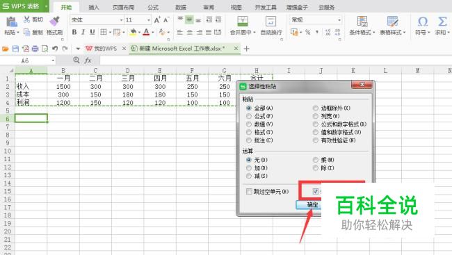Image resolution: width=452 pixels, height=255 pixels.
Task: Click the save icon in quick toolbar
Action: (x=15, y=49)
